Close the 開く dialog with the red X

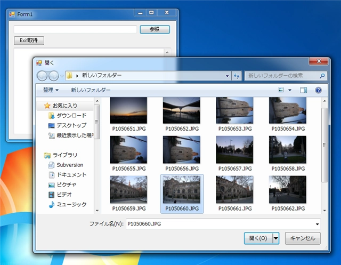(319, 61)
